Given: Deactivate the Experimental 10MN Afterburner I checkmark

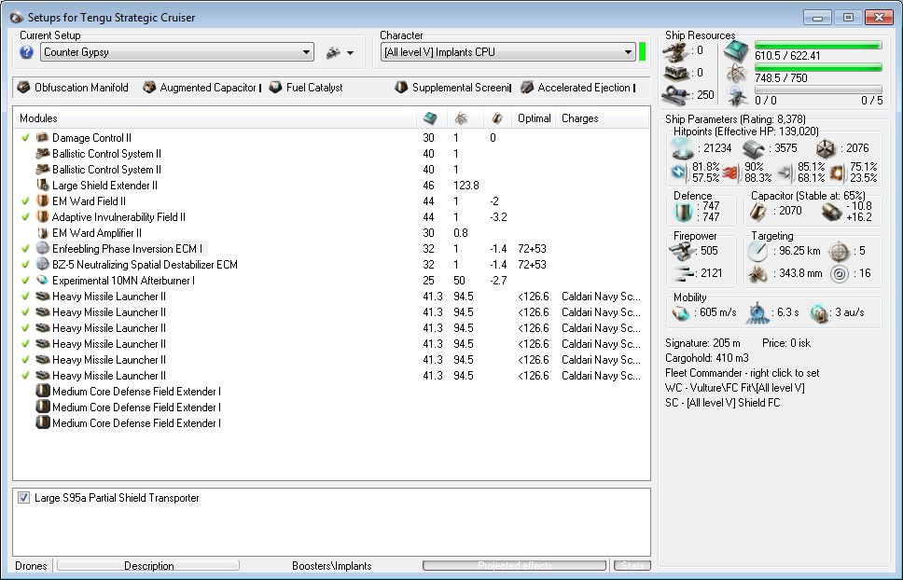Looking at the screenshot, I should click(x=25, y=281).
